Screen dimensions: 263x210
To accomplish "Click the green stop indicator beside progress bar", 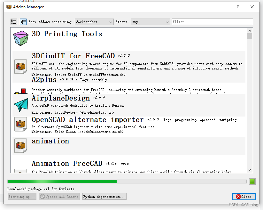I will pos(252,182).
